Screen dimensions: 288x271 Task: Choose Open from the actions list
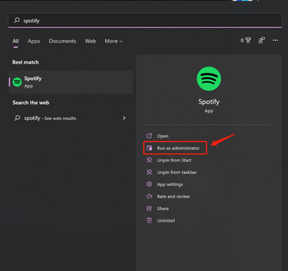[163, 136]
